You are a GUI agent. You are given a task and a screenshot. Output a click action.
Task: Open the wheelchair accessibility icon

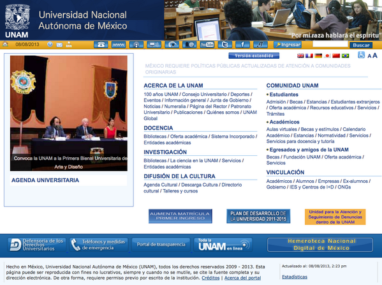pyautogui.click(x=361, y=55)
